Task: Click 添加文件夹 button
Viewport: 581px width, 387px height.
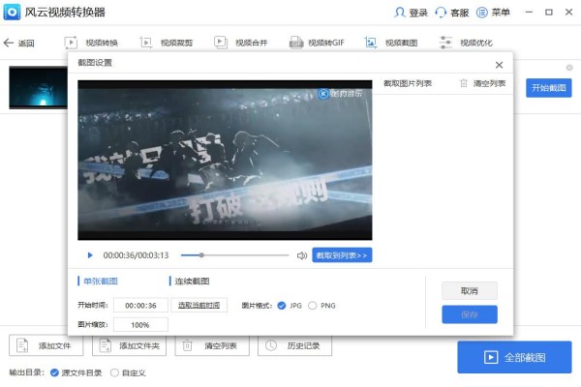Action: point(129,345)
